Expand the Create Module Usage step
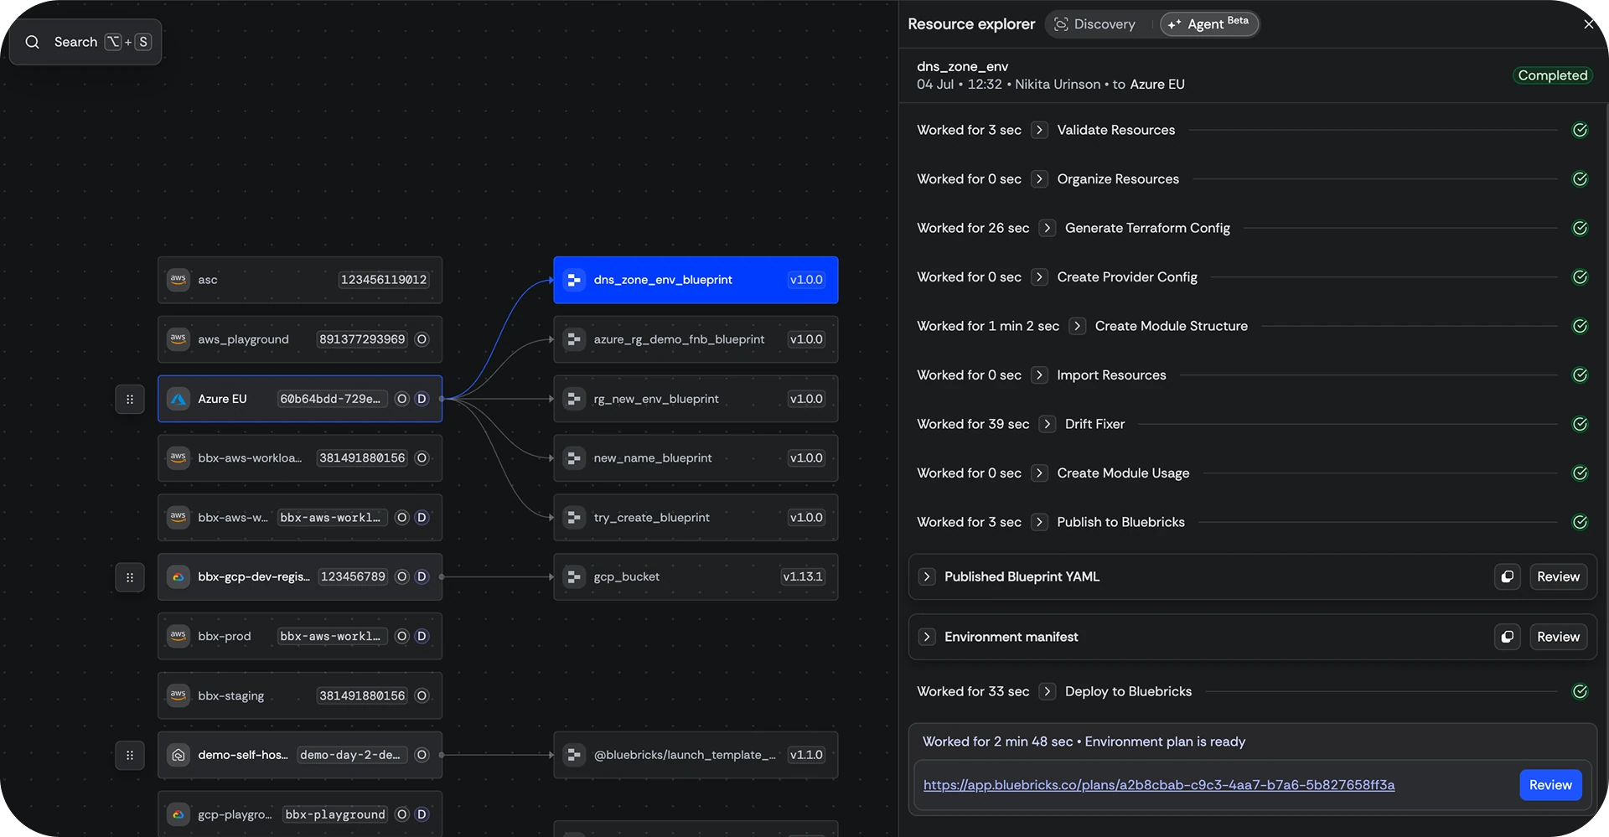 coord(1039,473)
